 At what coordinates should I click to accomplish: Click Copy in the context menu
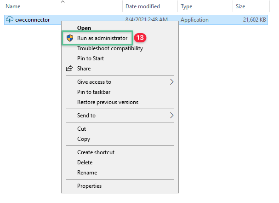[x=84, y=139]
